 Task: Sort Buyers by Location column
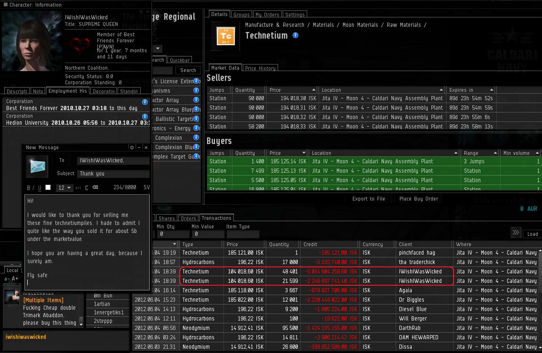pyautogui.click(x=384, y=153)
